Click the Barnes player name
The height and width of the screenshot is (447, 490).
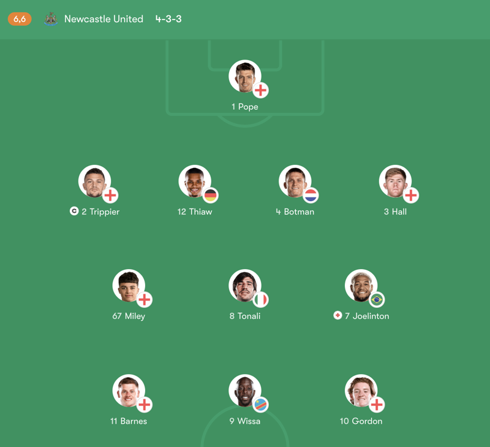click(130, 421)
